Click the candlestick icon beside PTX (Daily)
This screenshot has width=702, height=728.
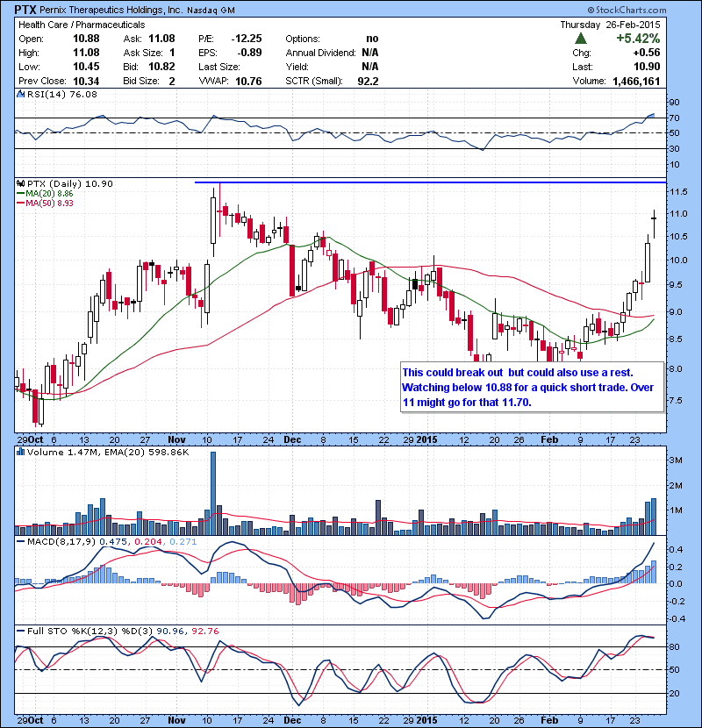click(x=20, y=184)
